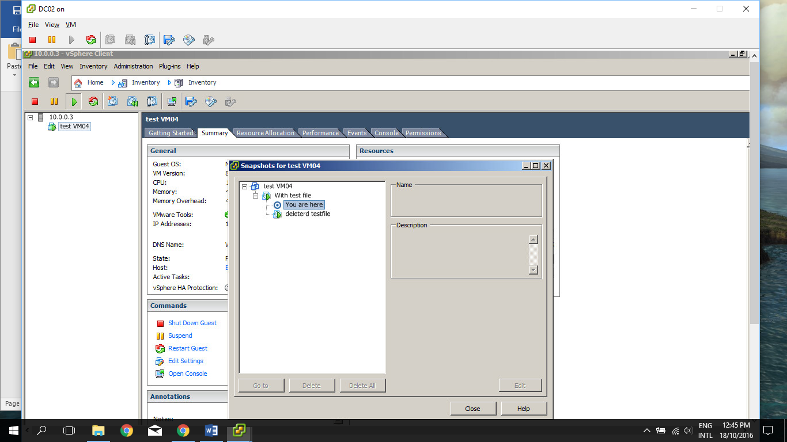
Task: Open the Windows Start menu
Action: tap(13, 430)
